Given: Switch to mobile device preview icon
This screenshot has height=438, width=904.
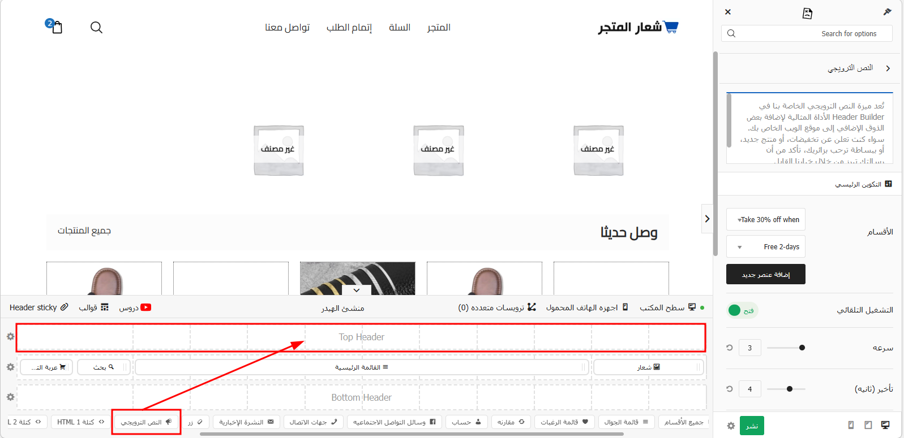Looking at the screenshot, I should coord(851,425).
